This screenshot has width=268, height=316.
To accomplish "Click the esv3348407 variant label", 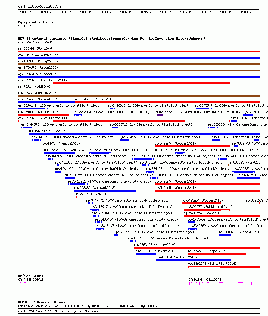I will coord(137,226).
